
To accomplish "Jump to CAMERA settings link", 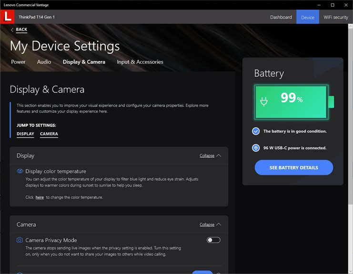I will (x=49, y=134).
